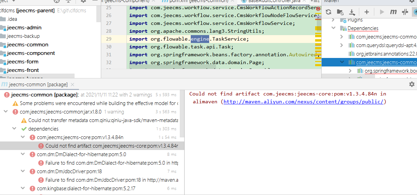
Task: Click the Maven Run play icon
Action: (x=382, y=12)
